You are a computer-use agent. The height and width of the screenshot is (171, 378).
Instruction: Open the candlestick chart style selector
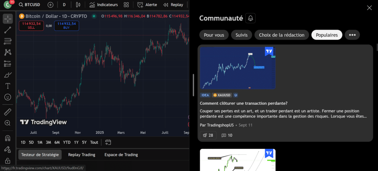78,4
